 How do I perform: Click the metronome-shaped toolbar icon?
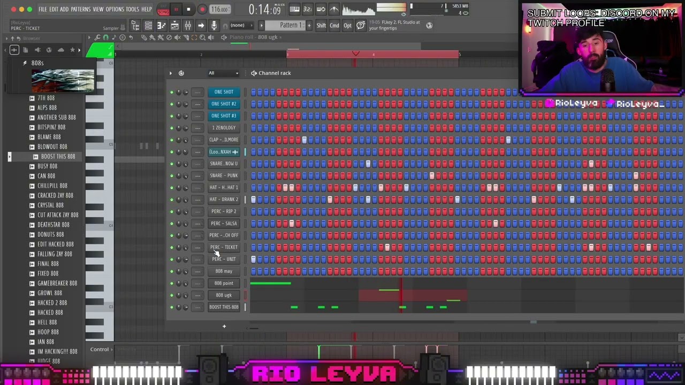click(334, 9)
